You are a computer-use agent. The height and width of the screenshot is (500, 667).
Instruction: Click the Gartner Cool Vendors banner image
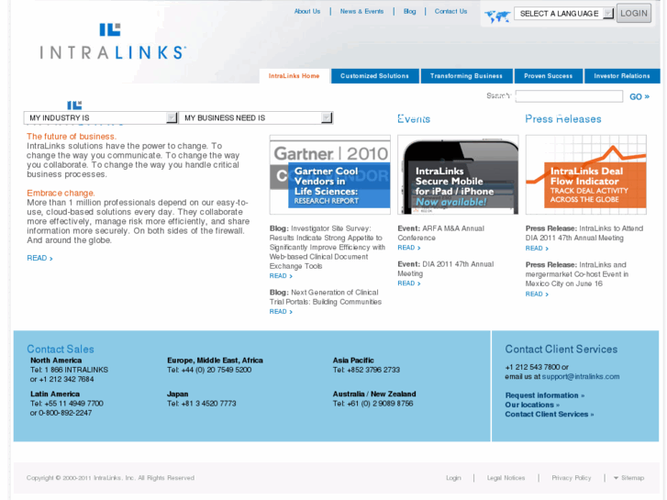pos(330,175)
